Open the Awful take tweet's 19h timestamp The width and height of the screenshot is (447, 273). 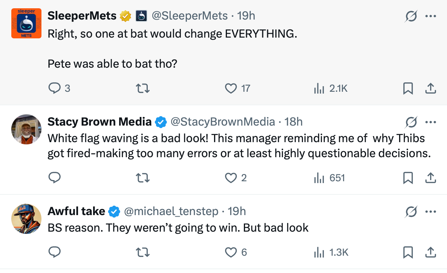tap(237, 211)
